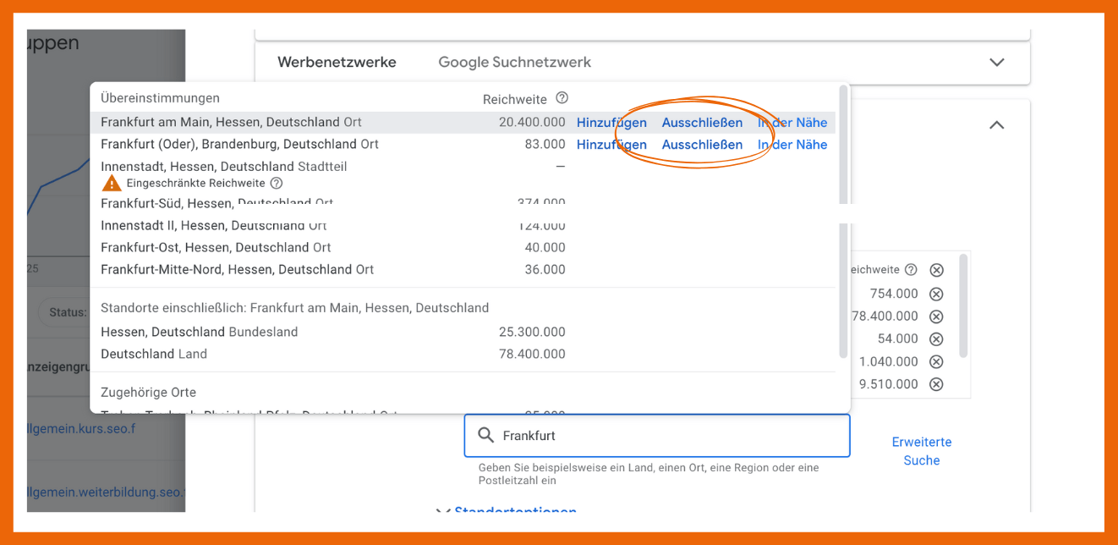Remove the 54.000 reach location entry
This screenshot has height=545, width=1118.
(936, 339)
